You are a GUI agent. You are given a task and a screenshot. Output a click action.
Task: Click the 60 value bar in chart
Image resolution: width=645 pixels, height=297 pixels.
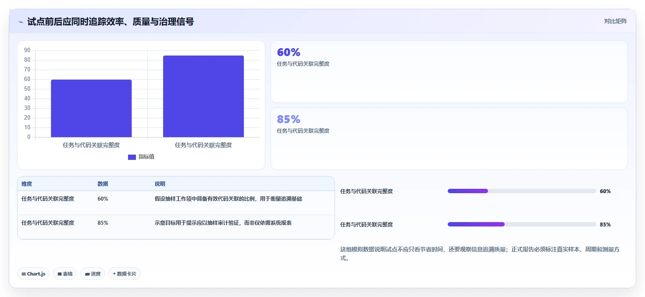click(91, 108)
